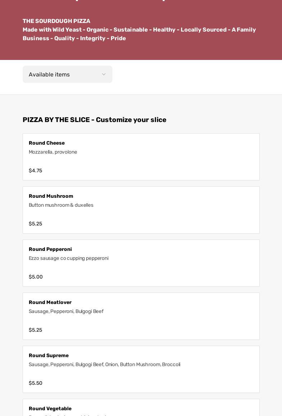Select the Round Cheese slice
This screenshot has height=416, width=282.
click(141, 157)
